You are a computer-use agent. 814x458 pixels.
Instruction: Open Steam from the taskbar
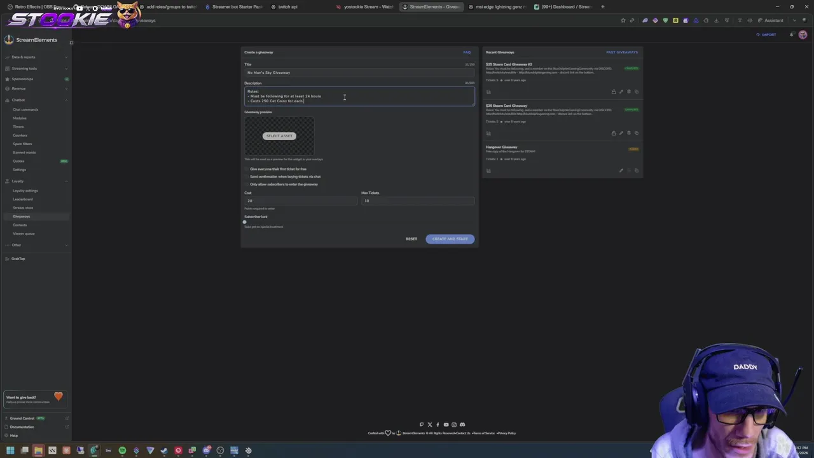click(164, 450)
